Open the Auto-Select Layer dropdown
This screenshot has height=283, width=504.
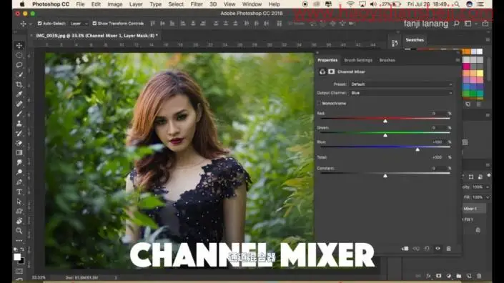(79, 24)
